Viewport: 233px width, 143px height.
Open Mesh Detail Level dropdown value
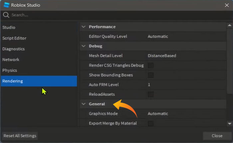point(162,56)
